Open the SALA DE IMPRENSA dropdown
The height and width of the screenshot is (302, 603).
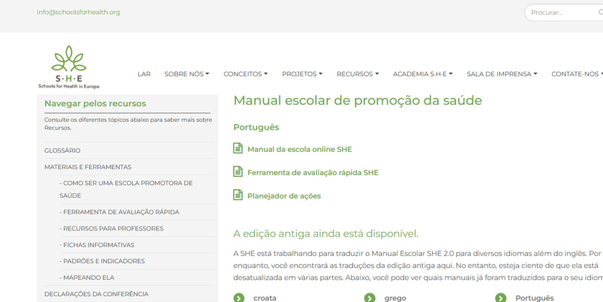[502, 74]
